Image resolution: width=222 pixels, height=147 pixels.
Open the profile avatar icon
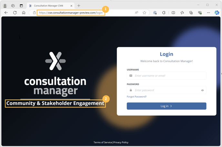[5, 6]
